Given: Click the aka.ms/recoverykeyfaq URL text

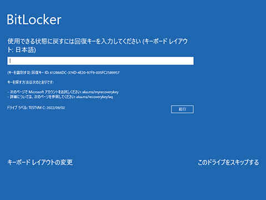Looking at the screenshot, I should coord(94,97).
